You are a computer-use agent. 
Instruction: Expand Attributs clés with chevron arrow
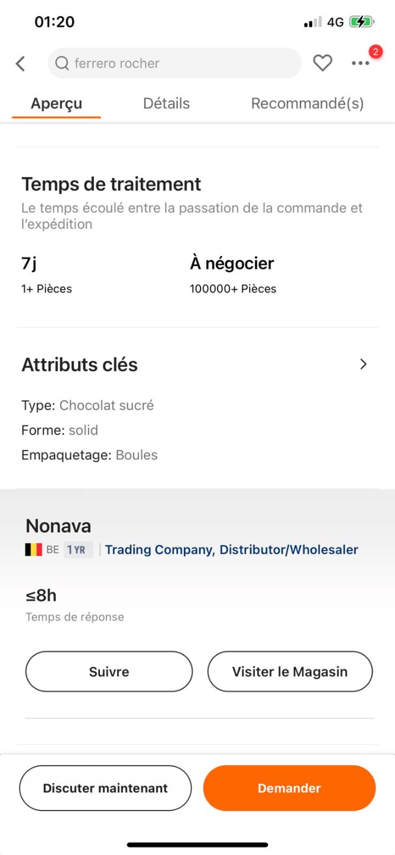tap(364, 364)
